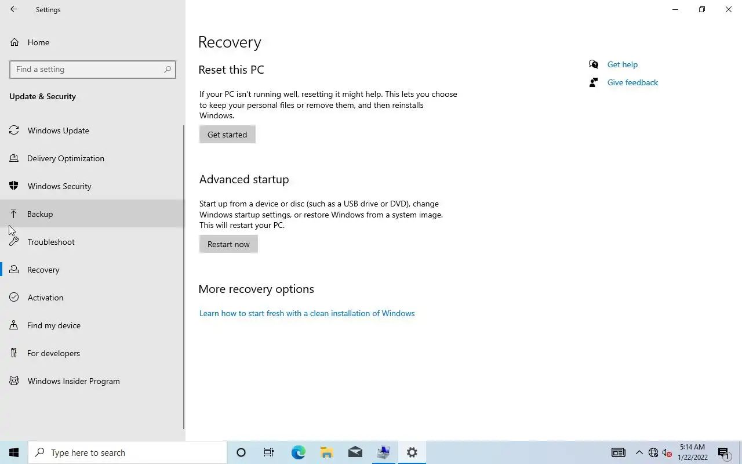Screen dimensions: 742x464
Task: Show hidden system tray icons
Action: click(x=639, y=452)
